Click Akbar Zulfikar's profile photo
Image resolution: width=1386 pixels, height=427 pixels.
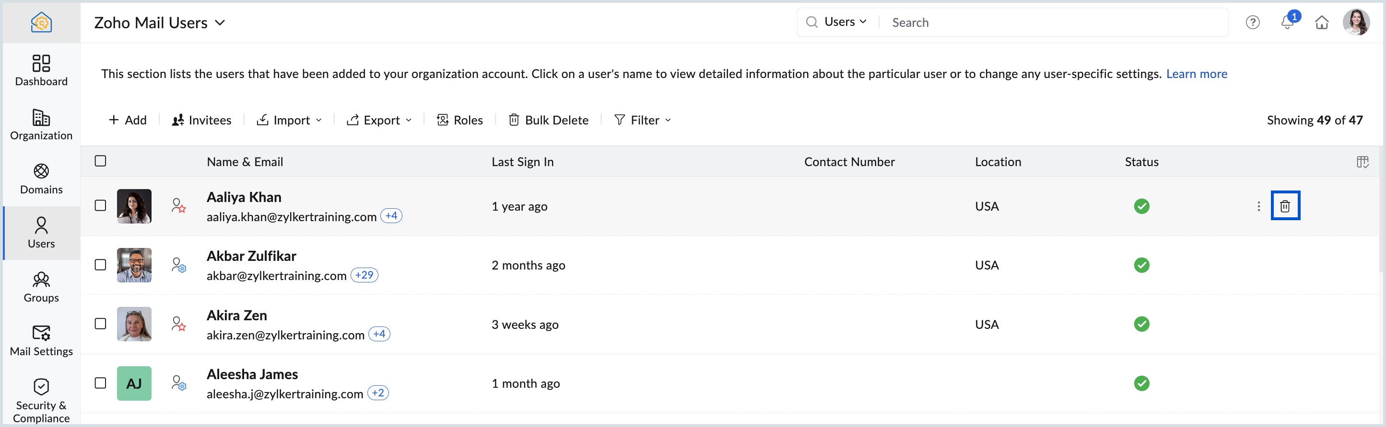134,265
